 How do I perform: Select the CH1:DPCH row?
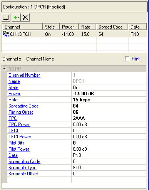74,34
